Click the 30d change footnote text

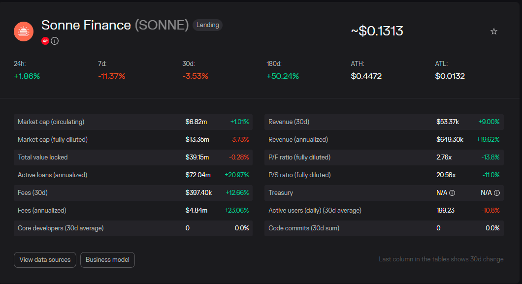coord(441,259)
